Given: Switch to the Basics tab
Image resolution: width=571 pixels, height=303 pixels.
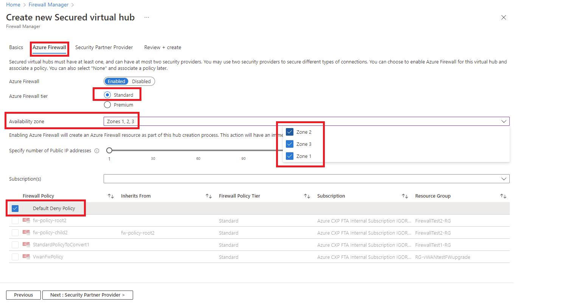Looking at the screenshot, I should (16, 48).
